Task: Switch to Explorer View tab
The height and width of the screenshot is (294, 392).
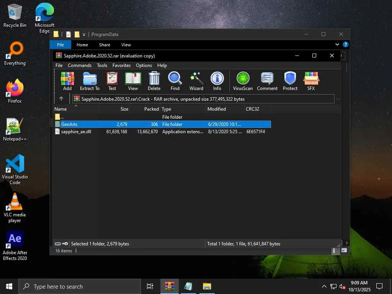Action: 126,45
